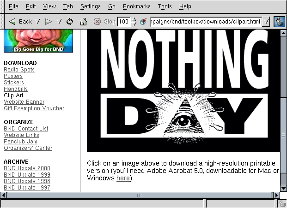Screen dimensions: 287x208
Task: Open the Posters link
Action: click(13, 76)
